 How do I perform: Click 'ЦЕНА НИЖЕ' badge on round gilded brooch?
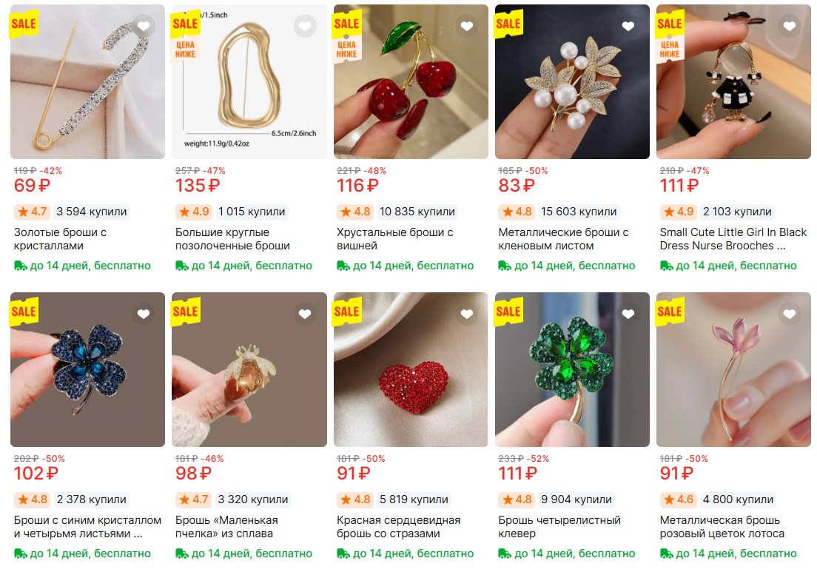coord(186,49)
